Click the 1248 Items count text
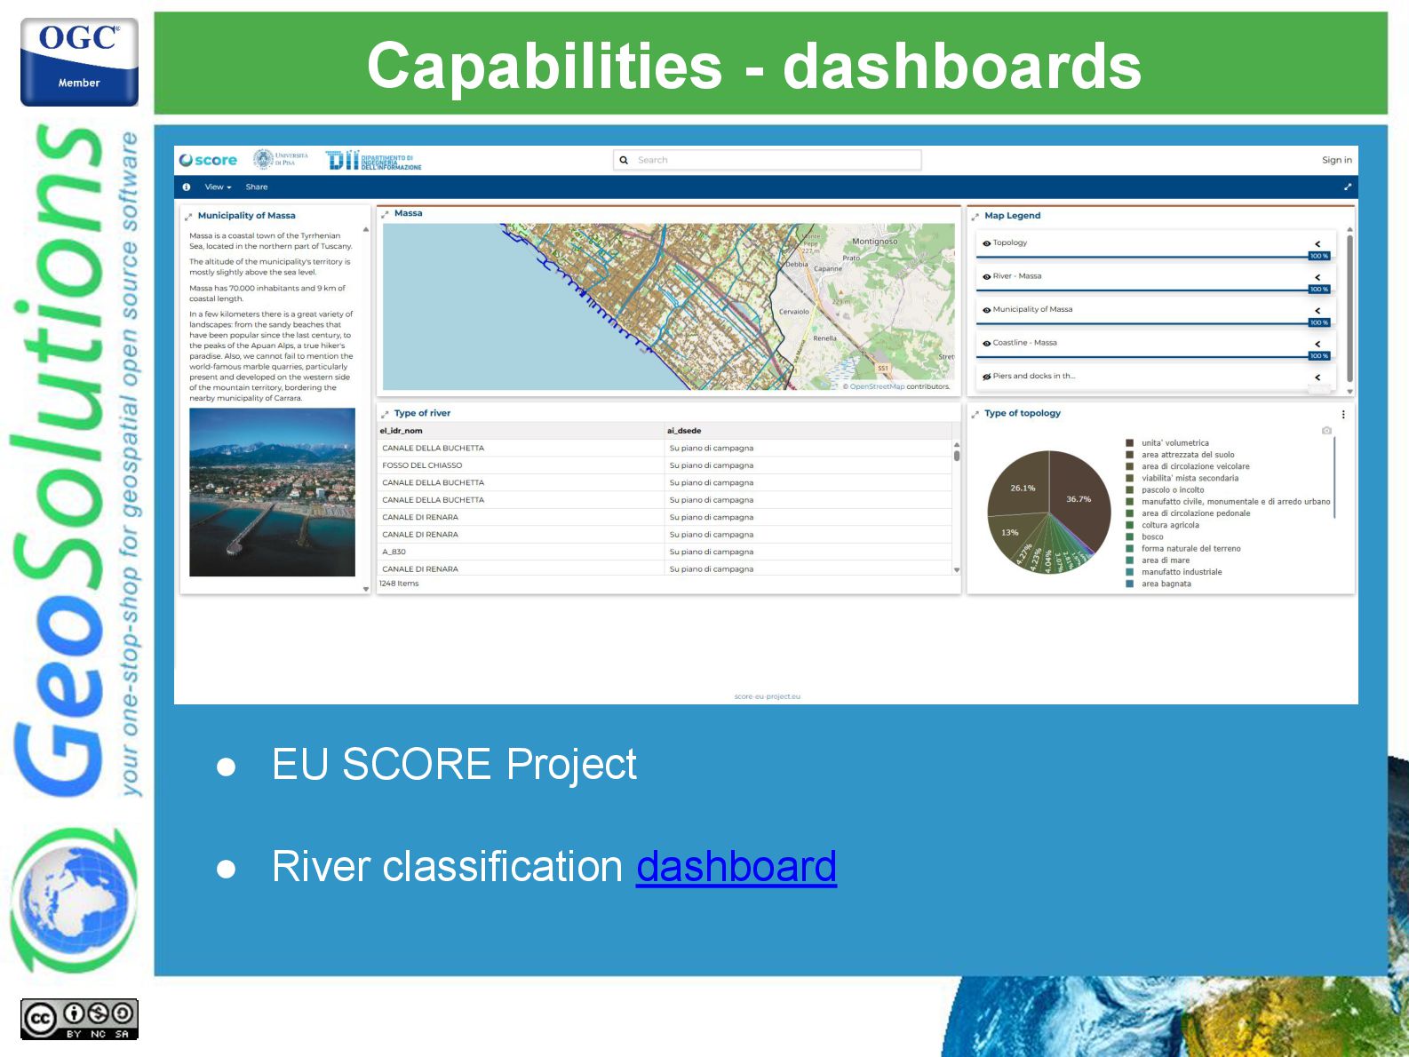 pyautogui.click(x=399, y=584)
